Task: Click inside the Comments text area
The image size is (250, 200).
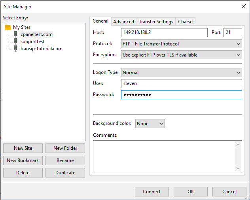Action: point(164,156)
